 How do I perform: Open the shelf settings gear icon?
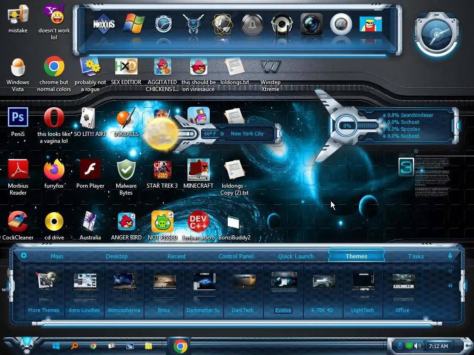click(24, 256)
